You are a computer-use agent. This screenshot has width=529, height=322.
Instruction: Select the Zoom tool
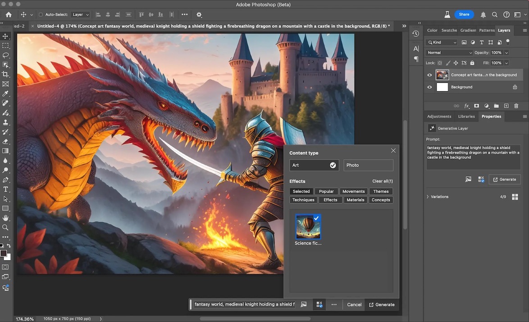pyautogui.click(x=5, y=228)
